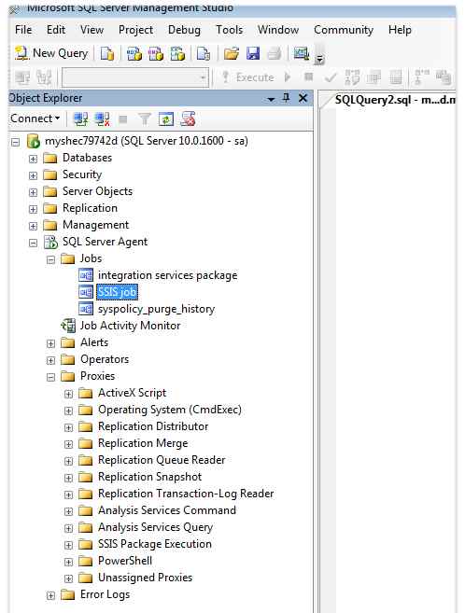Open the Edit menu
The height and width of the screenshot is (613, 465).
click(56, 30)
